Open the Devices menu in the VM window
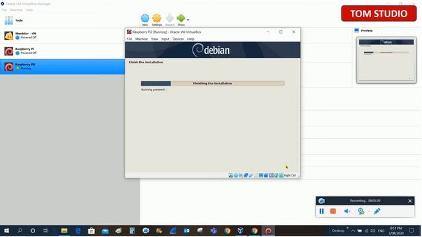The height and width of the screenshot is (237, 422). (x=178, y=39)
